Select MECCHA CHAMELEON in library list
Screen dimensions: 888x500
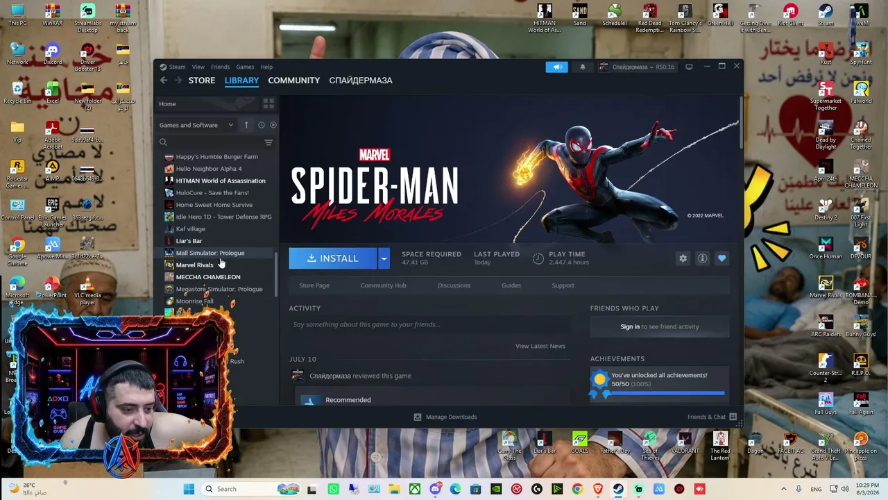point(208,277)
